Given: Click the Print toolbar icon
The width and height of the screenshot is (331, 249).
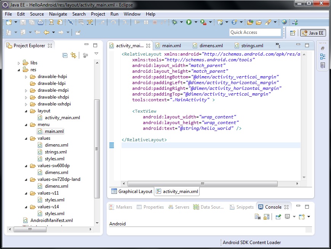Looking at the screenshot, I should coord(40,23).
